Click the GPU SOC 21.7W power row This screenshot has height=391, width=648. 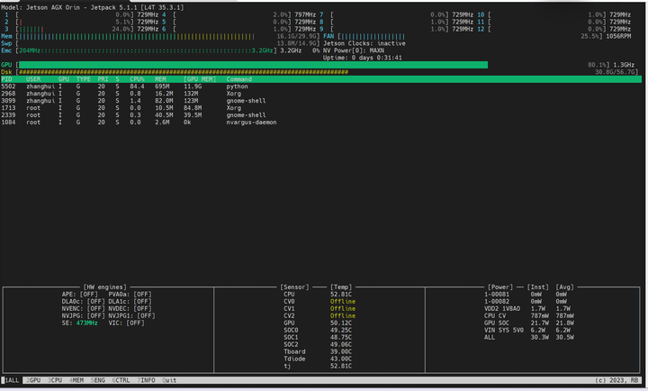[529, 323]
